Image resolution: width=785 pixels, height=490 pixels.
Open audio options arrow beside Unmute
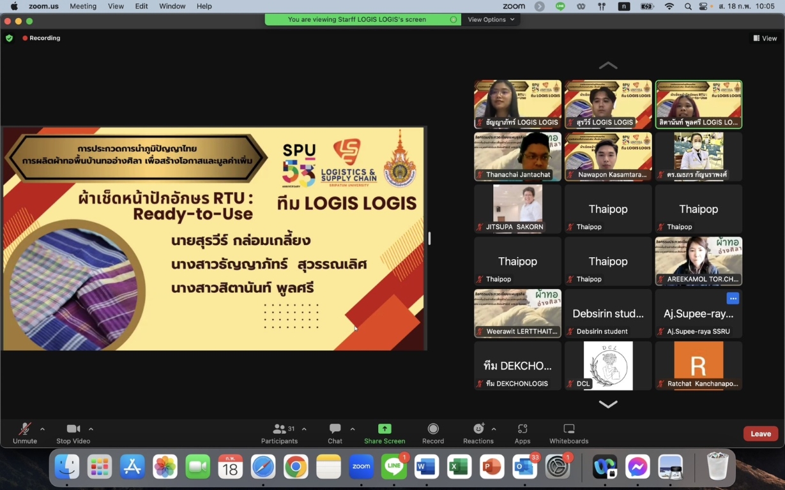[42, 429]
